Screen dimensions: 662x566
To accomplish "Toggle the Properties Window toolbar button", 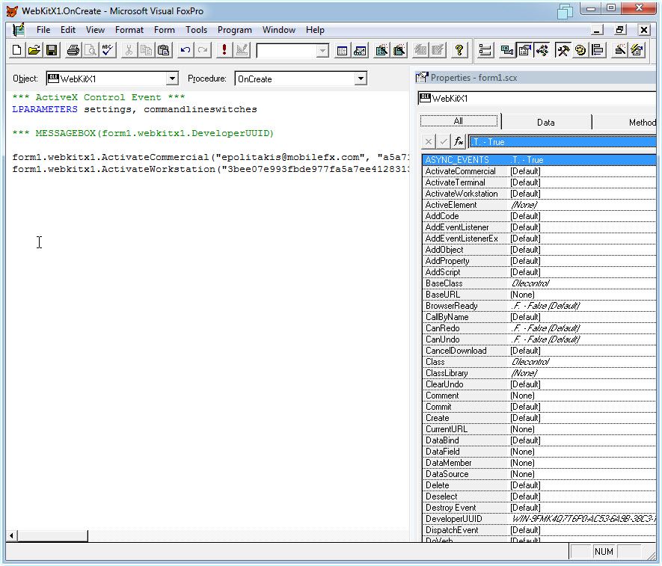I will tap(524, 50).
